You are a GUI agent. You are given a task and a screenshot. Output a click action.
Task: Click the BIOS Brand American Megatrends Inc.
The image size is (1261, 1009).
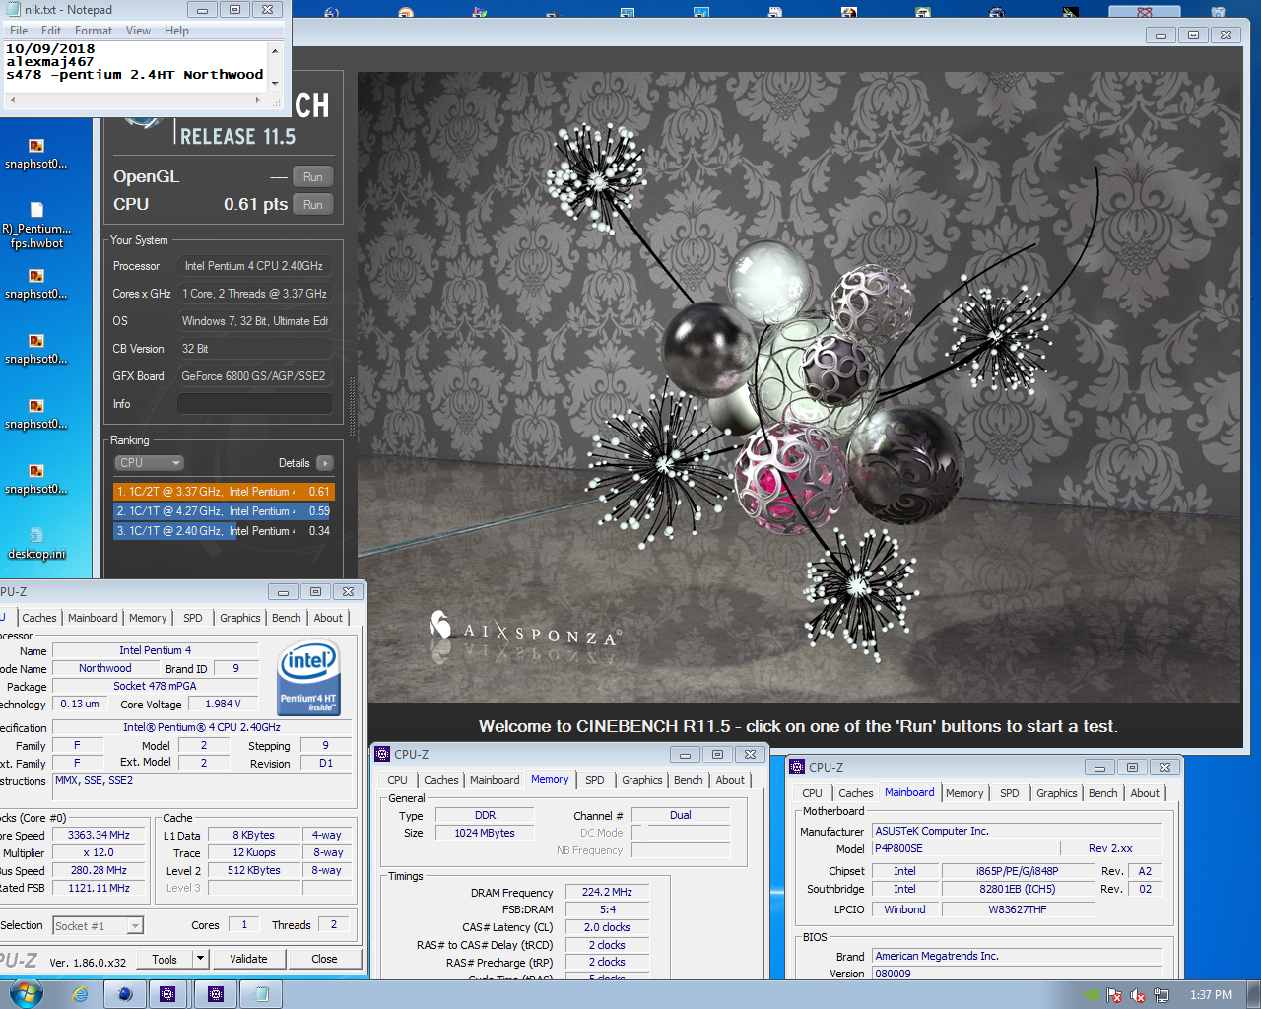coord(1018,956)
